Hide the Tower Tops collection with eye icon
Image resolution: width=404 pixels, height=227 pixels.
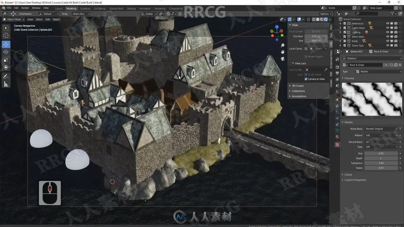click(x=388, y=45)
